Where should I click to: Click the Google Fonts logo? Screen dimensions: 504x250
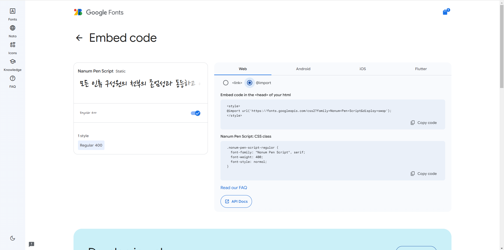click(99, 12)
